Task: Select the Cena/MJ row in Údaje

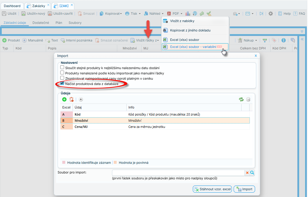Action: click(x=155, y=127)
